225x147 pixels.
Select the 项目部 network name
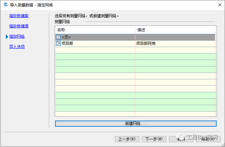point(67,43)
